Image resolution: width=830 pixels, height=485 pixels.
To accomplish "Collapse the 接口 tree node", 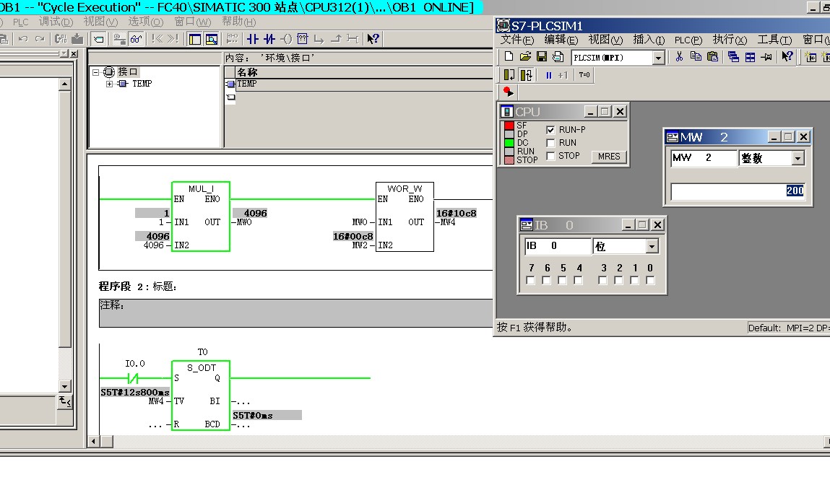I will tap(96, 72).
